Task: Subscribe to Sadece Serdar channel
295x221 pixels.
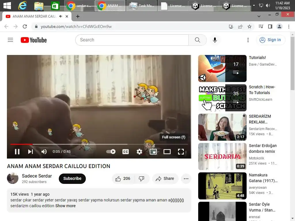Action: pyautogui.click(x=72, y=178)
